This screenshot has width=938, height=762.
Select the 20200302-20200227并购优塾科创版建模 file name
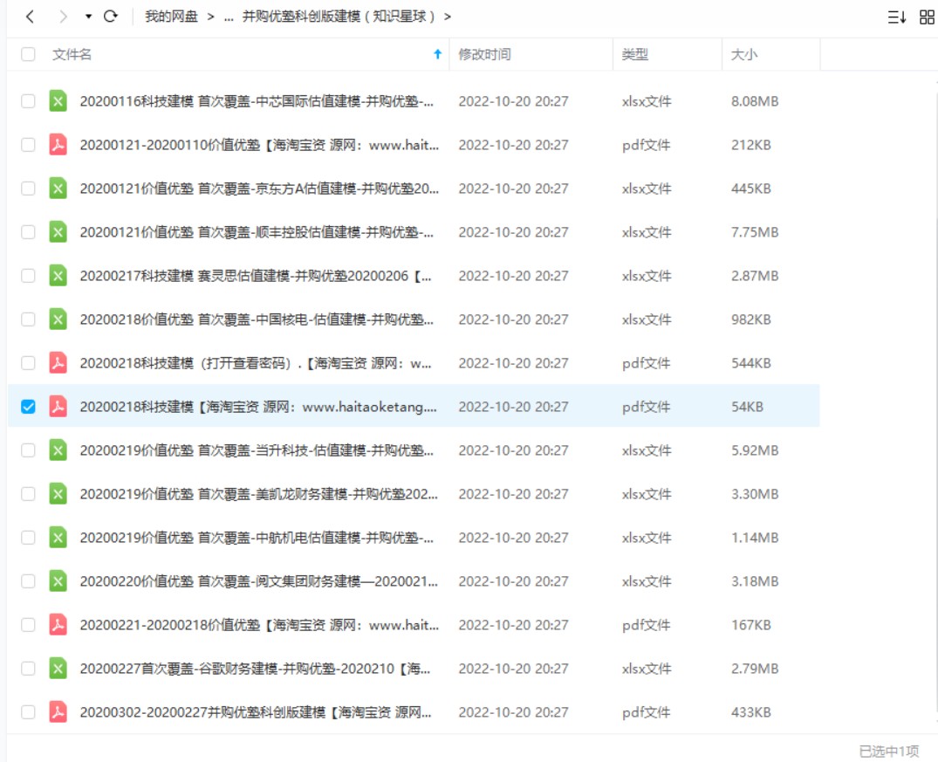point(256,712)
